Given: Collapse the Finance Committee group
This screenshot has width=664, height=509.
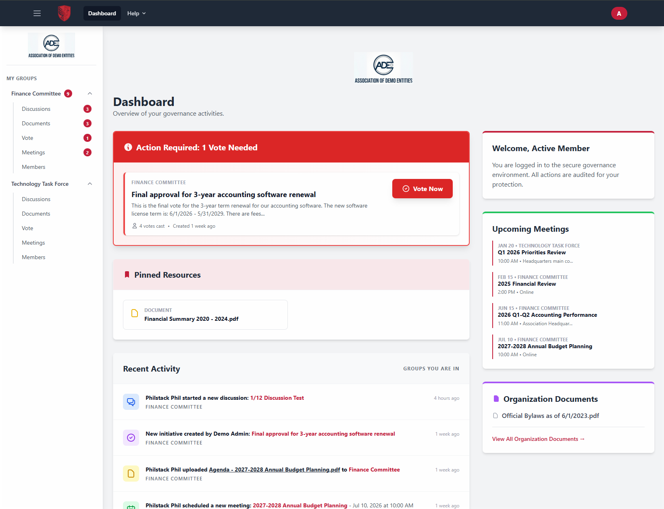Looking at the screenshot, I should (90, 93).
